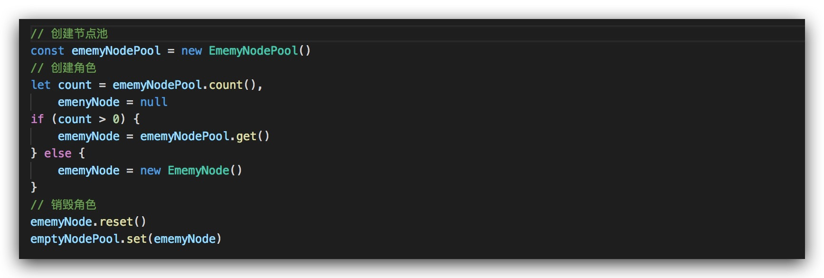Click the let keyword

tap(40, 85)
